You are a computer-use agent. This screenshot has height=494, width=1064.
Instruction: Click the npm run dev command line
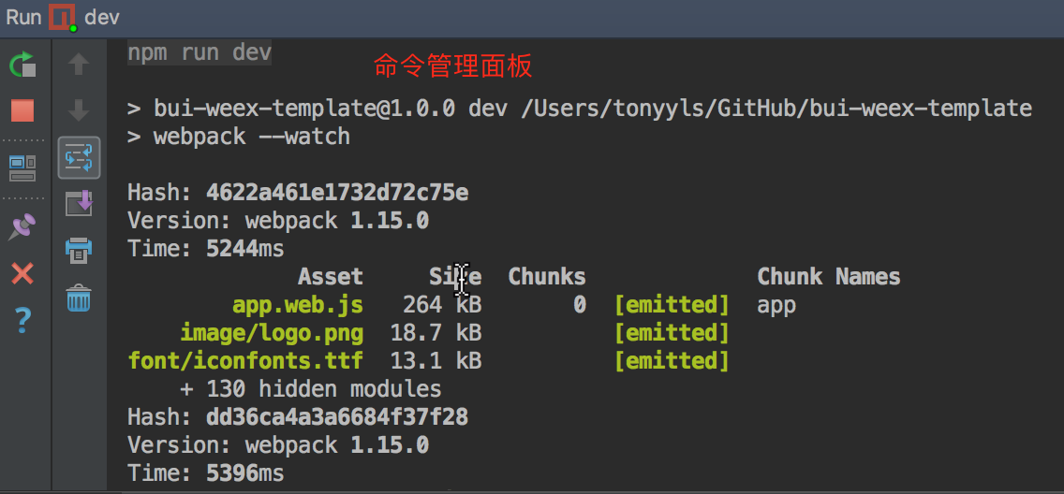pyautogui.click(x=199, y=53)
